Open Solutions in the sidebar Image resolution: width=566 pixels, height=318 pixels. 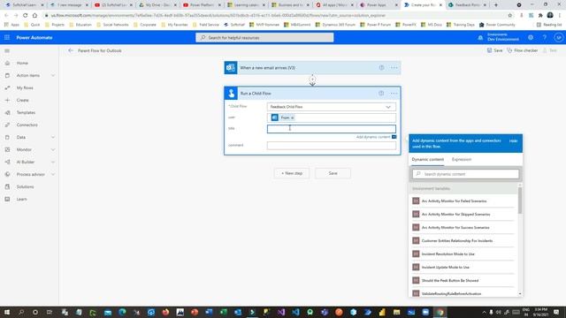pos(25,186)
